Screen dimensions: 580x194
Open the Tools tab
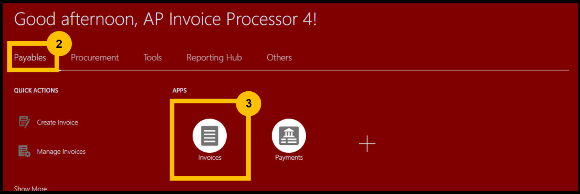[x=153, y=57]
